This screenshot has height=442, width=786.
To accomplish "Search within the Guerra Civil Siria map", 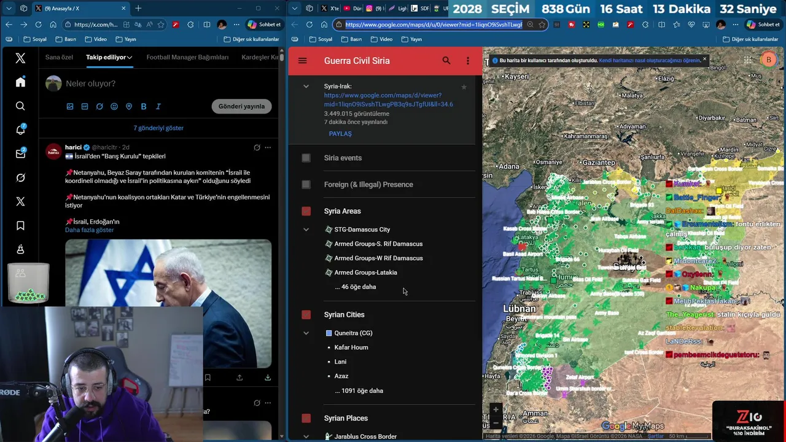I will pos(446,61).
